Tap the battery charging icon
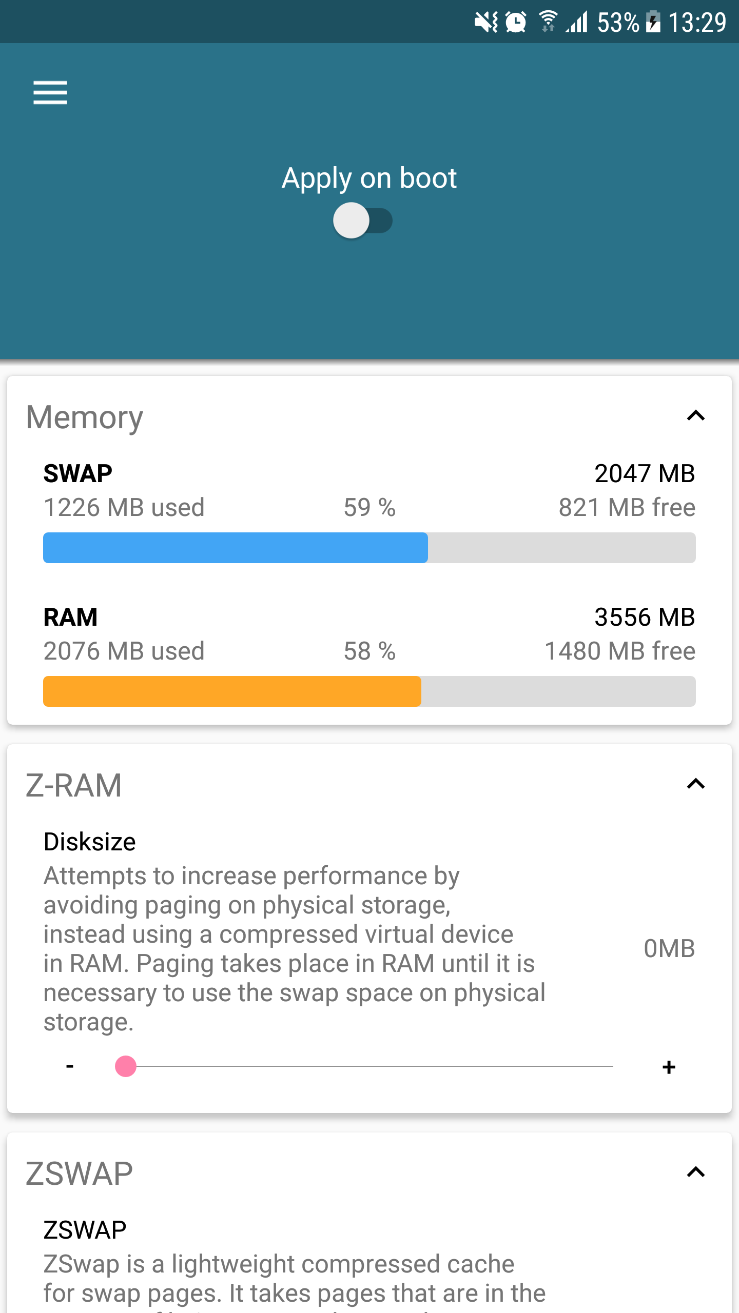This screenshot has width=739, height=1313. [x=653, y=22]
